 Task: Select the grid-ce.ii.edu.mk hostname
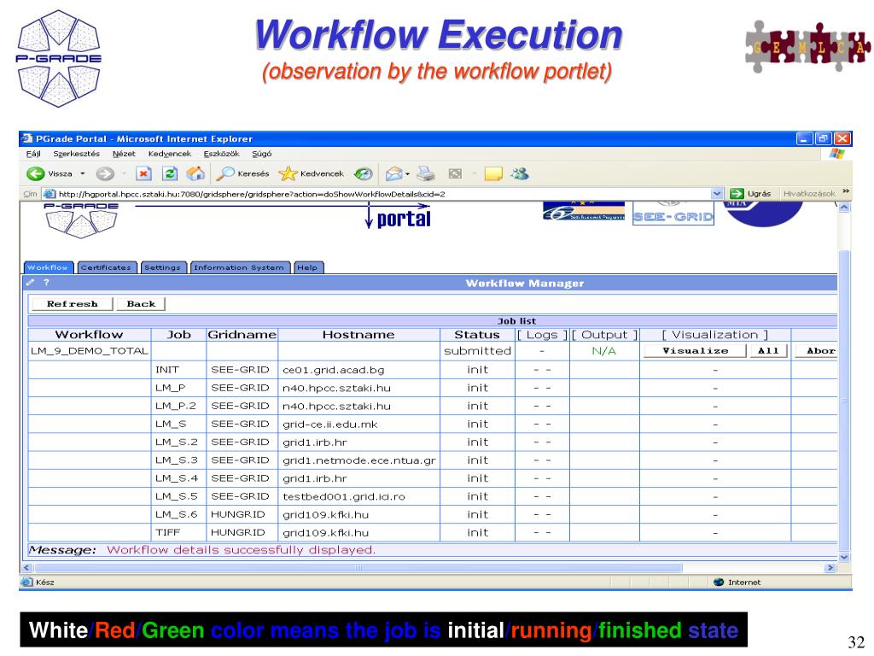(x=330, y=425)
